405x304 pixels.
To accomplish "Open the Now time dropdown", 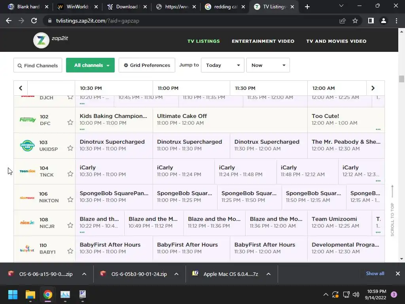I will pyautogui.click(x=268, y=65).
